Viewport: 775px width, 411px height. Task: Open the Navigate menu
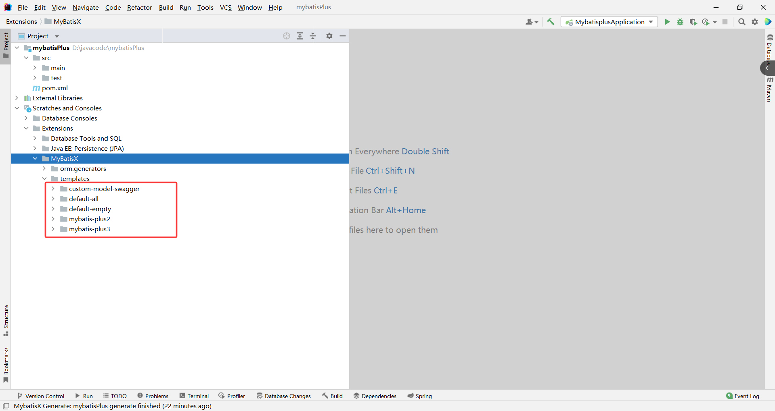[x=86, y=7]
